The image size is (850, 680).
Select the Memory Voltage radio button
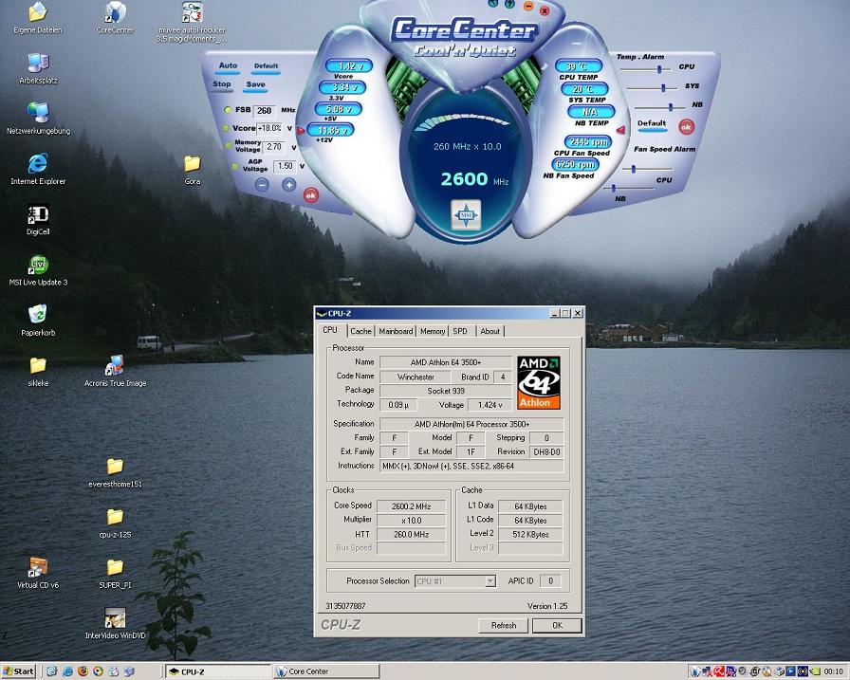(x=229, y=146)
